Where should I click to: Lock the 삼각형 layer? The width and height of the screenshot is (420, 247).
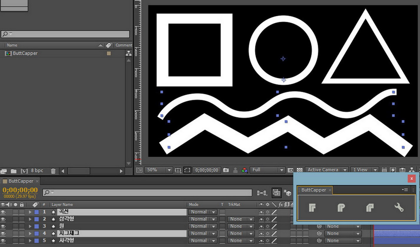coord(22,219)
